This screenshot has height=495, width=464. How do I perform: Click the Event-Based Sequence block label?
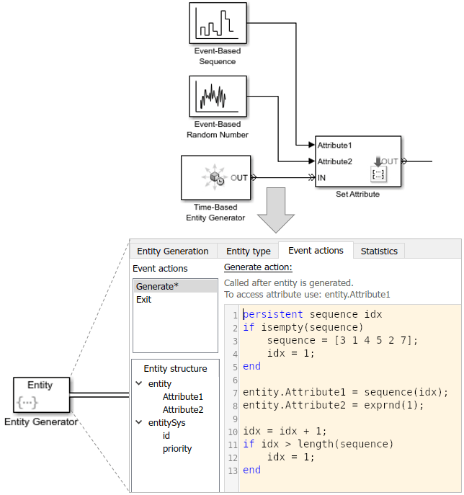coord(218,56)
